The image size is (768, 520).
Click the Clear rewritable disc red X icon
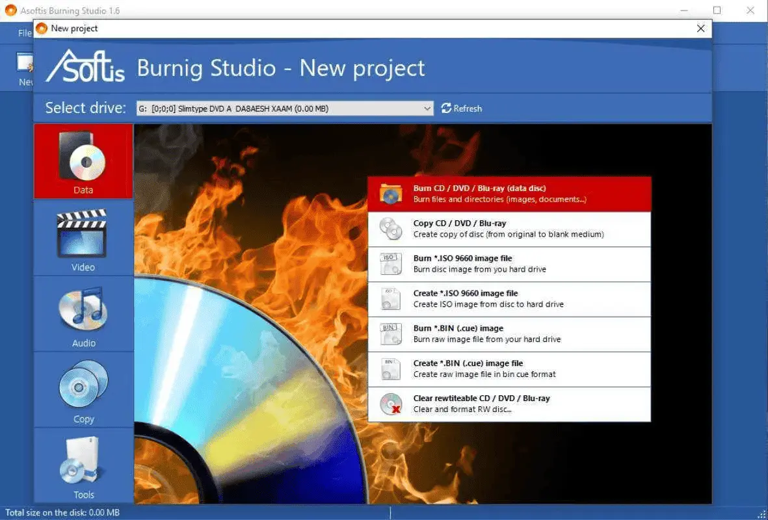(x=391, y=404)
